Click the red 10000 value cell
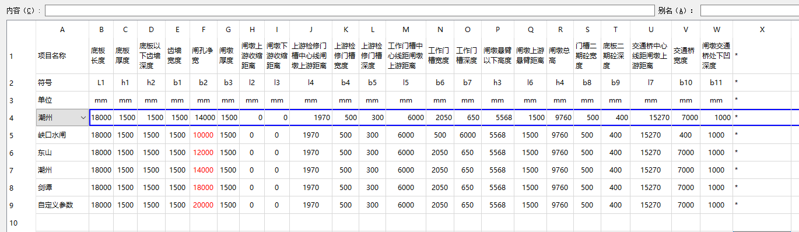This screenshot has width=799, height=232. [x=203, y=135]
